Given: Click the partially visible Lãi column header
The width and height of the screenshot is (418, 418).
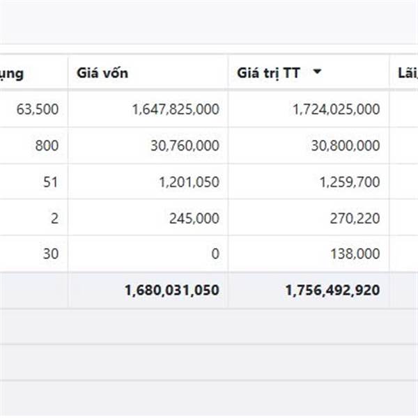Looking at the screenshot, I should [x=408, y=73].
